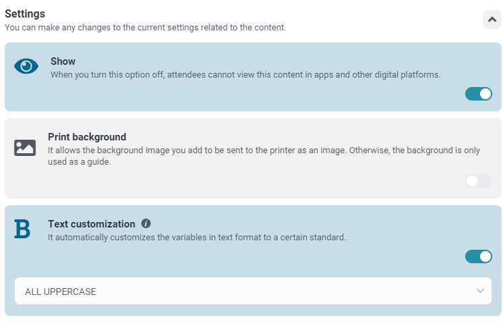Click empty area of the Print background card
The image size is (503, 326).
pos(236,182)
